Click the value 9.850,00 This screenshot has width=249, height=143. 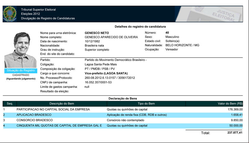click(x=237, y=120)
